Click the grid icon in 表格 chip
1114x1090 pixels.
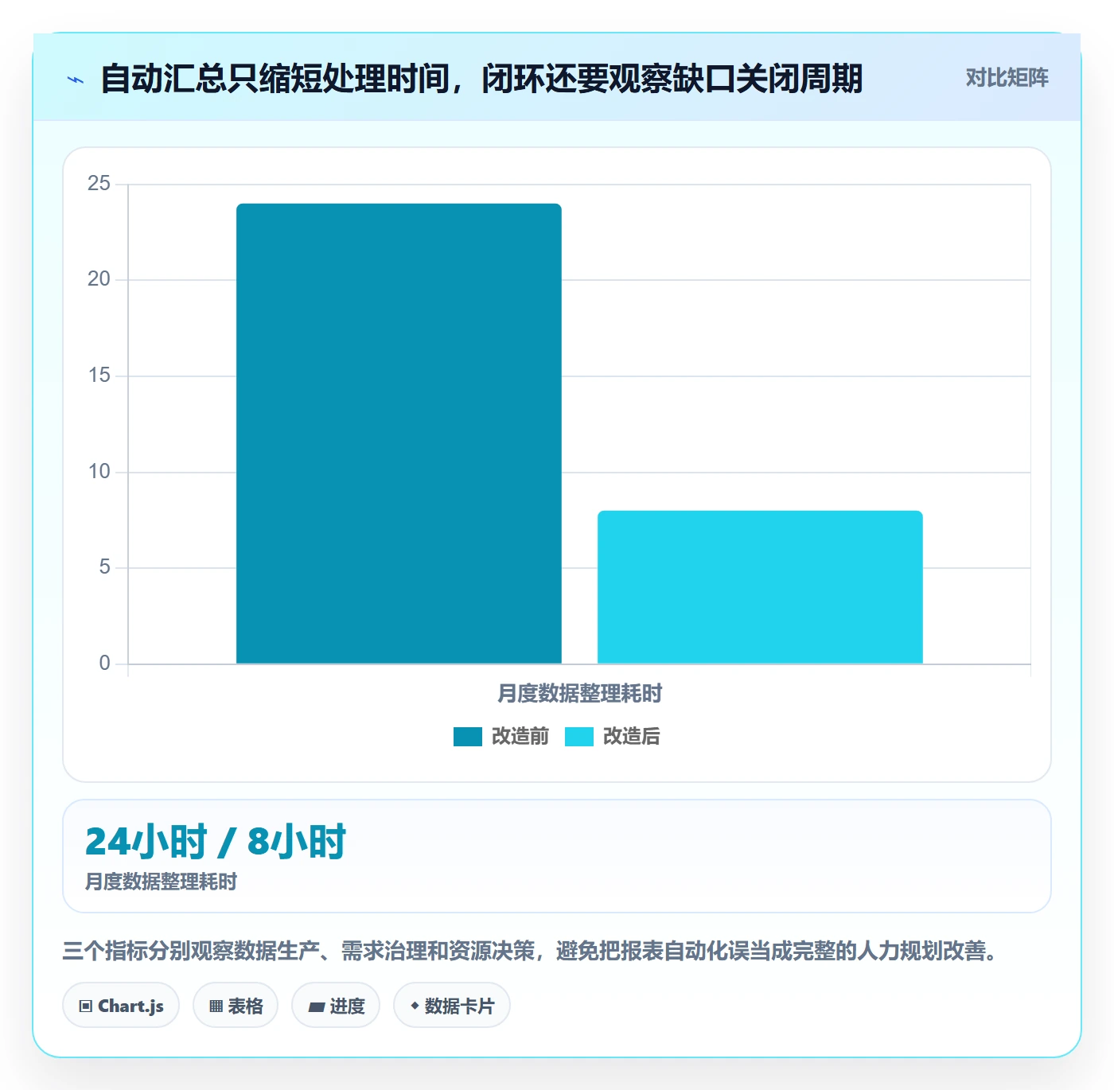216,1006
